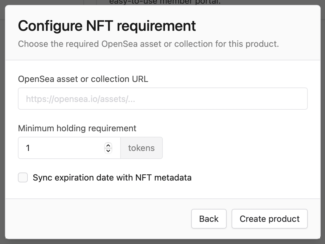This screenshot has width=325, height=244.
Task: Go back with the Back button
Action: [x=209, y=219]
